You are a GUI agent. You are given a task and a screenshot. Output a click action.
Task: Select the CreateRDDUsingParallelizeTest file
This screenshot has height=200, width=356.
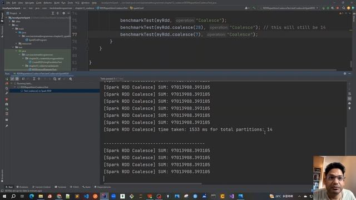click(x=45, y=62)
